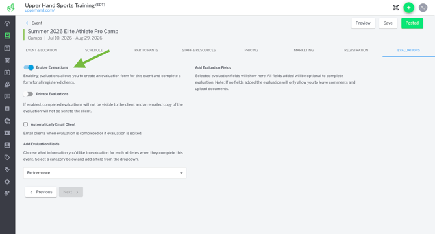Go to the Staff & Resources tab

pyautogui.click(x=199, y=50)
